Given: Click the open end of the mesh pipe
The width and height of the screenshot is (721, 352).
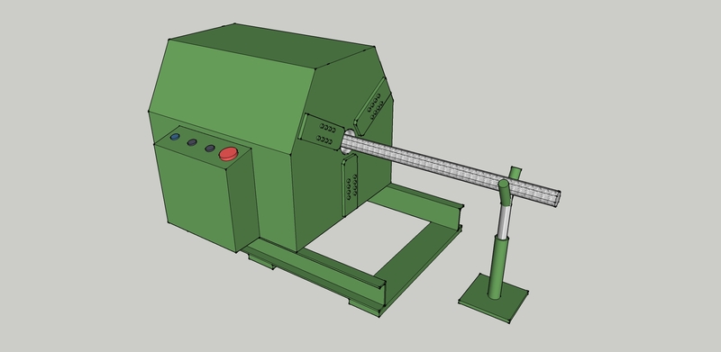Looking at the screenshot, I should (x=558, y=199).
